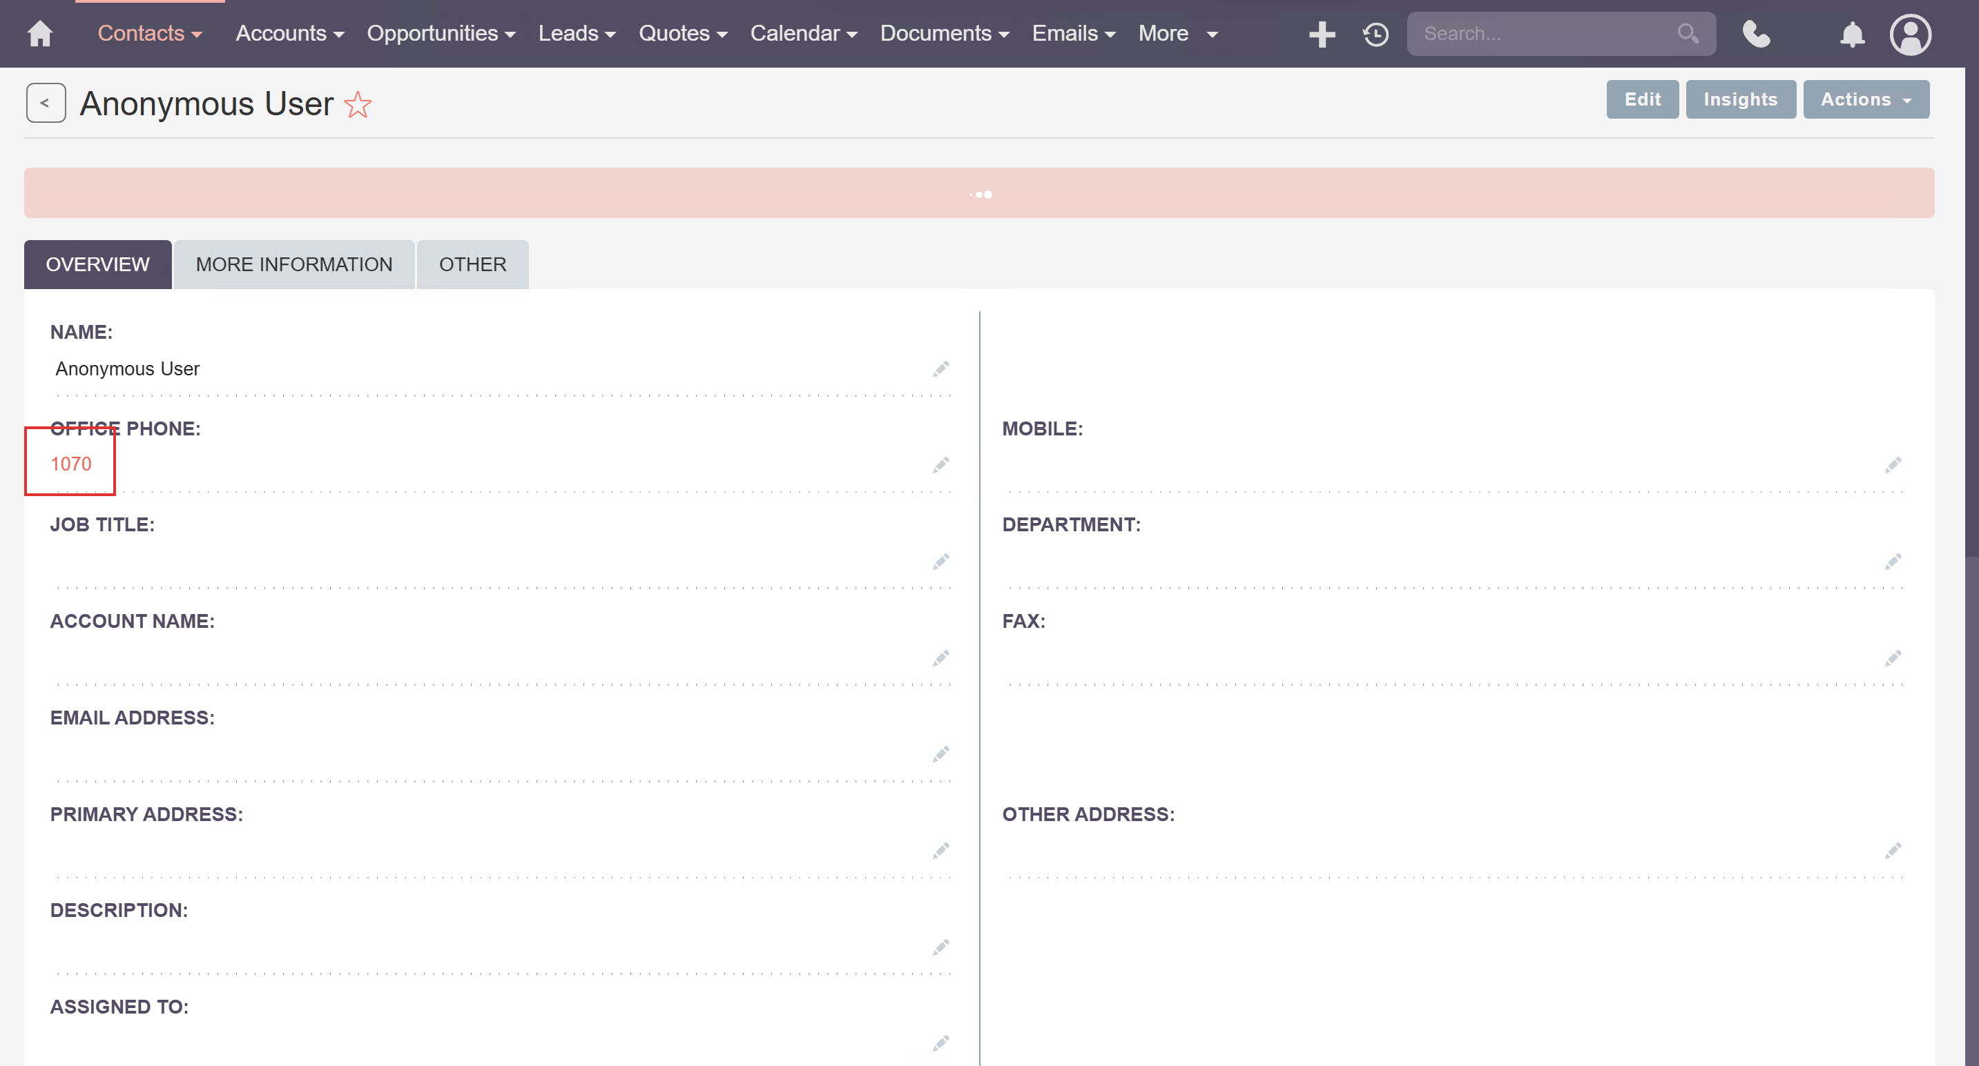Screen dimensions: 1979x1066
Task: Switch to the Other tab
Action: pyautogui.click(x=472, y=265)
